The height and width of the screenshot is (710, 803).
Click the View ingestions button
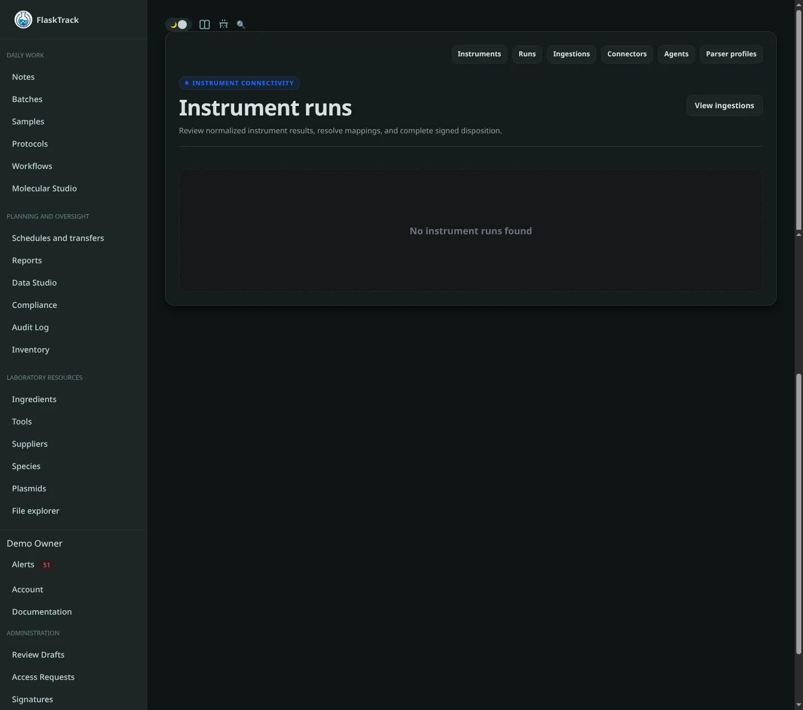(724, 105)
